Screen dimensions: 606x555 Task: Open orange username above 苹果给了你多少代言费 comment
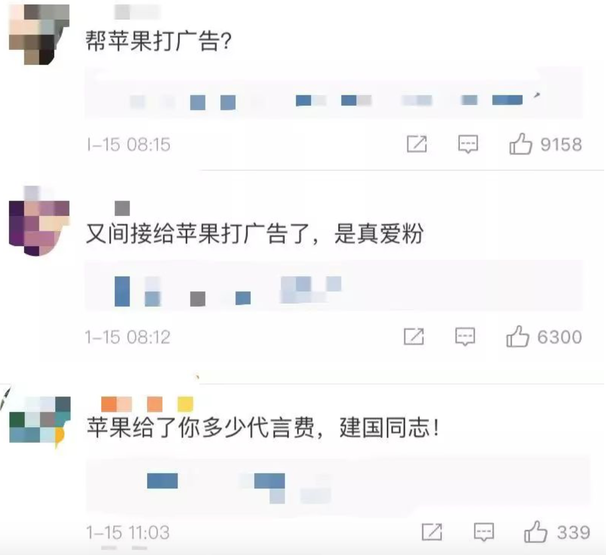click(x=147, y=404)
